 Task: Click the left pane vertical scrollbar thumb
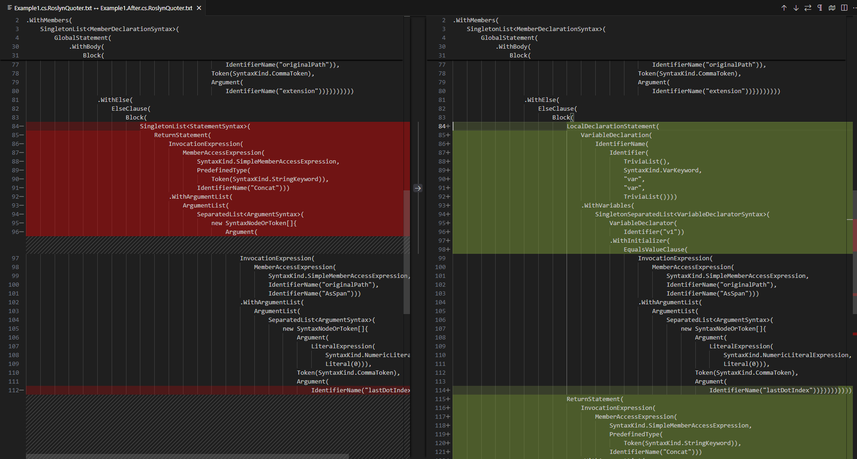point(407,252)
